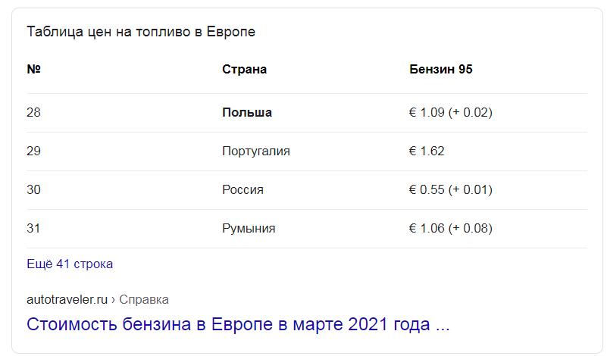
Task: Click the 'Таблица цен на топливо в Европе' title
Action: coord(141,32)
